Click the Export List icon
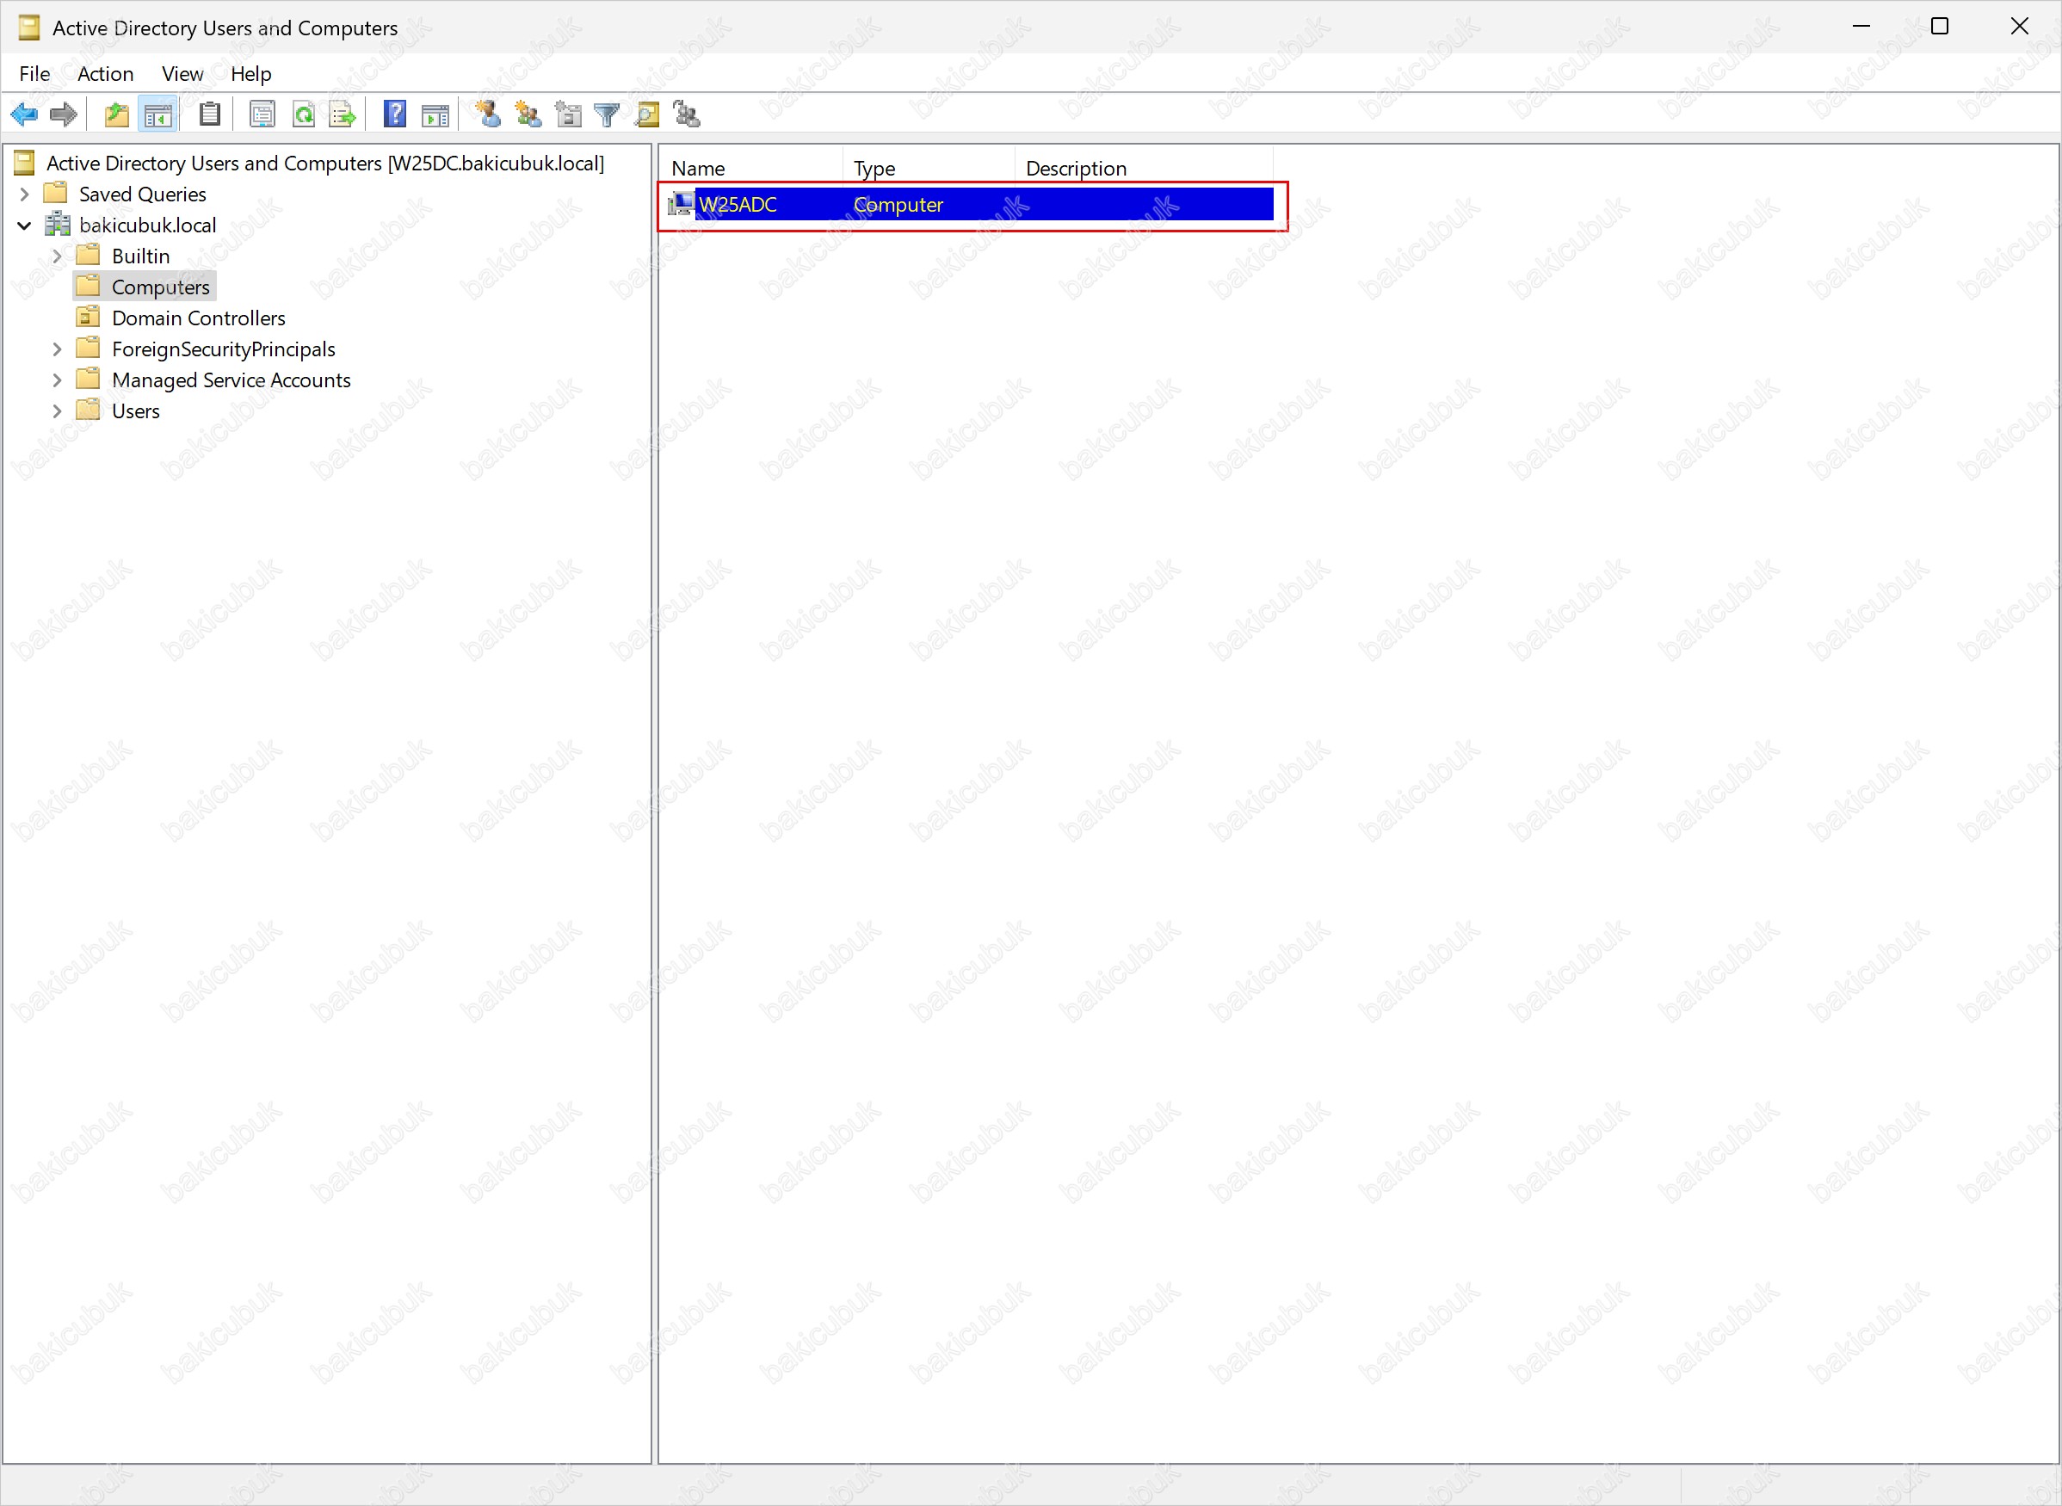The image size is (2062, 1506). [343, 114]
